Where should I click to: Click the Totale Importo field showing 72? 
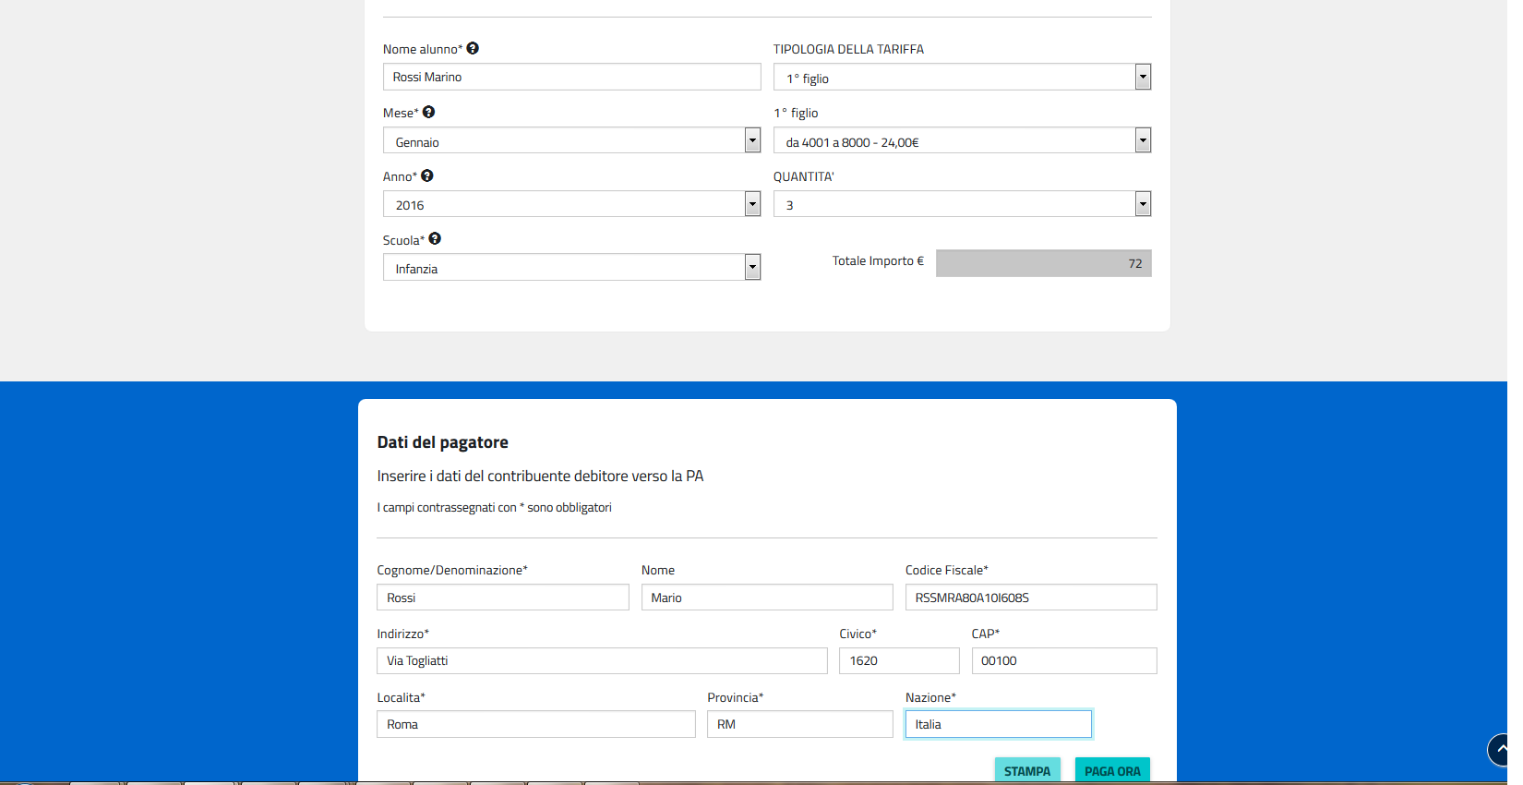pos(1043,264)
